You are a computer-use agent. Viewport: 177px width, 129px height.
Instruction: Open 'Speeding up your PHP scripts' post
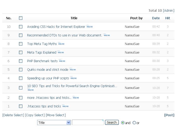48,78
